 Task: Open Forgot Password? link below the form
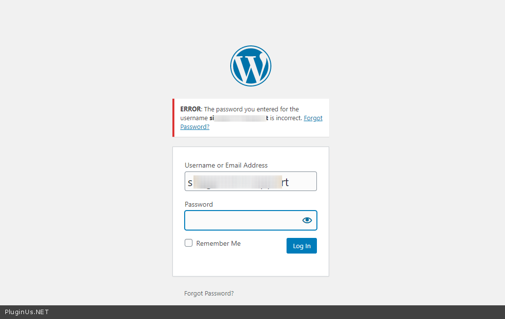pyautogui.click(x=209, y=293)
